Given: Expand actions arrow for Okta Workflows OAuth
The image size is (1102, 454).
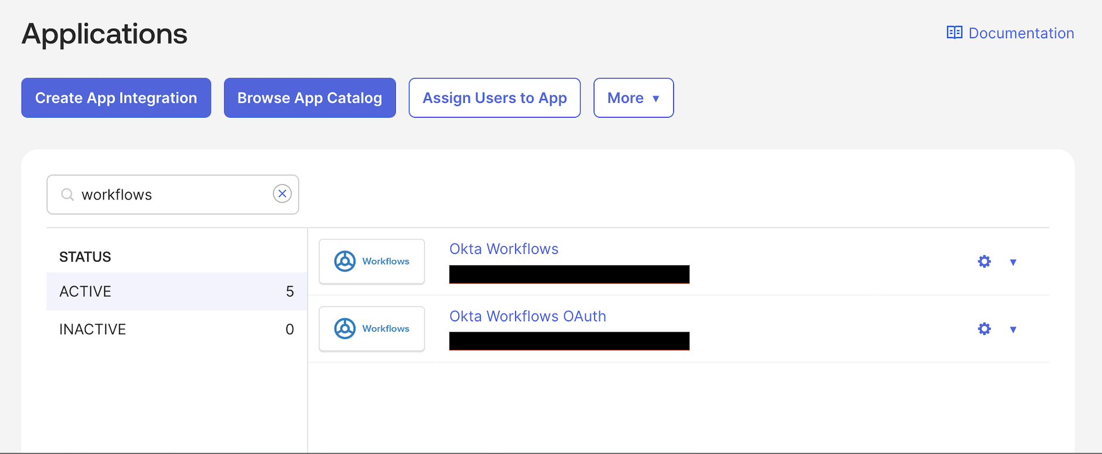Looking at the screenshot, I should pyautogui.click(x=1013, y=329).
